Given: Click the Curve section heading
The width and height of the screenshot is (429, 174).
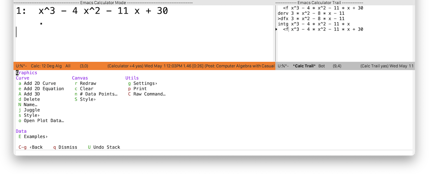Looking at the screenshot, I should tap(22, 78).
